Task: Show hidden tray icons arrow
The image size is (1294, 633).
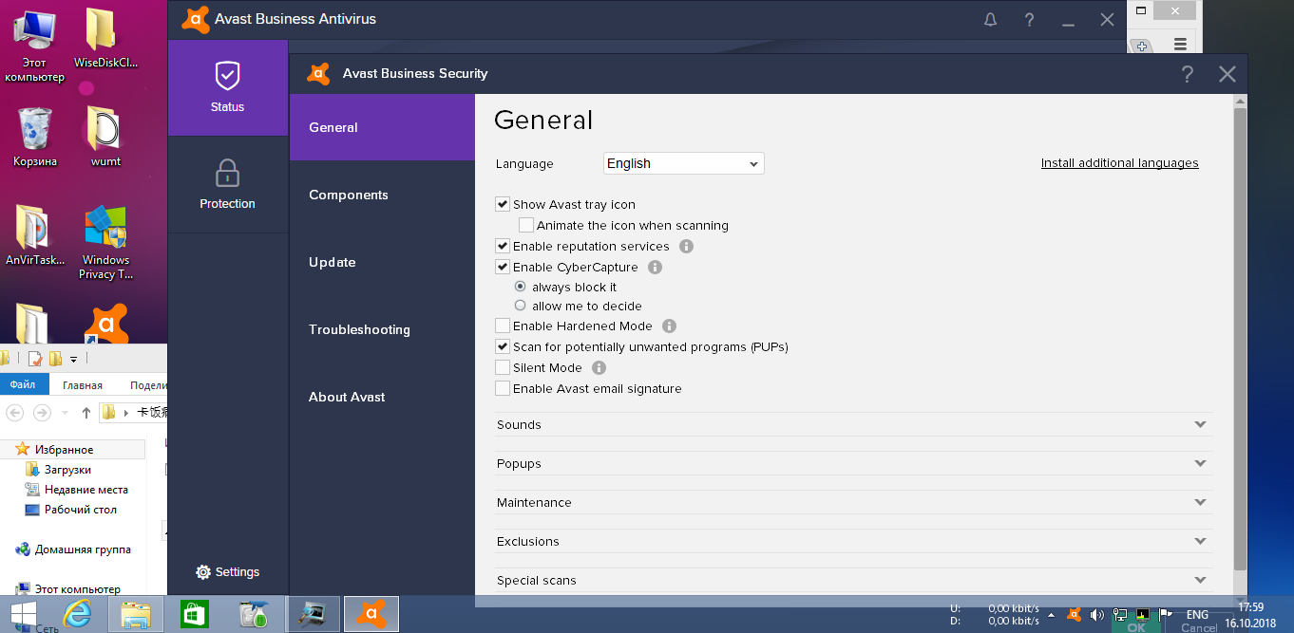Action: click(1051, 615)
